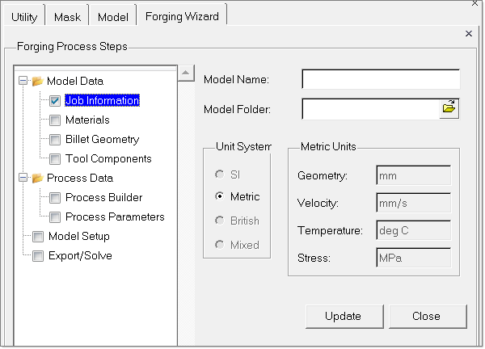Click the tree scroll up arrow
Viewport: 485px width, 349px height.
click(186, 73)
